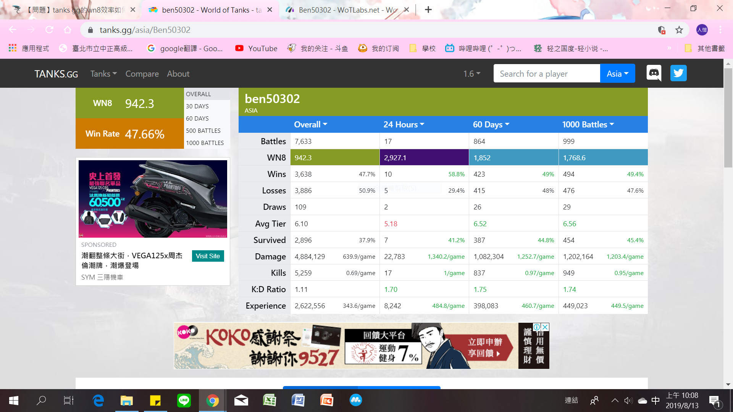Image resolution: width=733 pixels, height=412 pixels.
Task: Open the Twitter icon link
Action: (x=678, y=73)
